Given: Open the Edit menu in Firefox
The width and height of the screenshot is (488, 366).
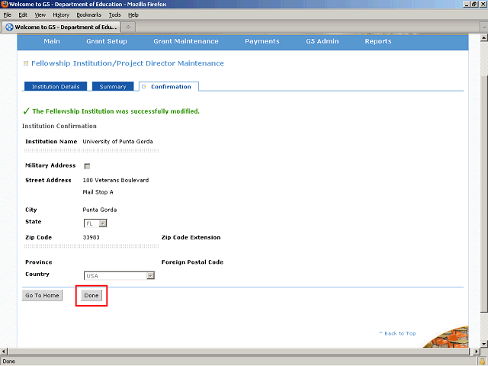Looking at the screenshot, I should (23, 15).
